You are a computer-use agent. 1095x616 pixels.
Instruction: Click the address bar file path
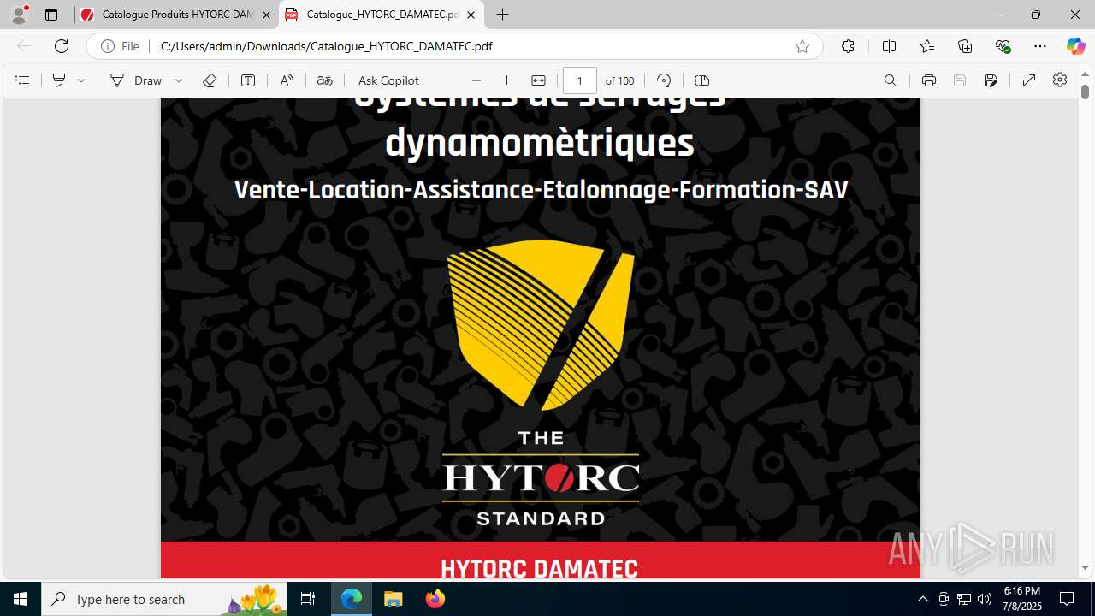[x=326, y=46]
